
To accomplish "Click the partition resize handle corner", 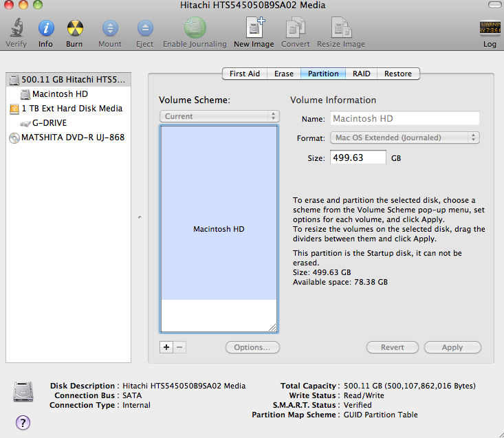I will click(x=272, y=327).
